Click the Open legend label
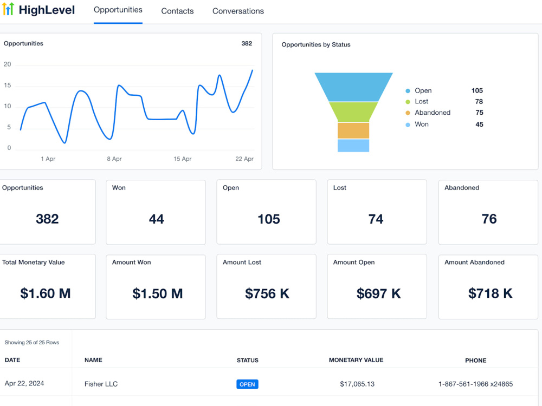 (x=423, y=90)
